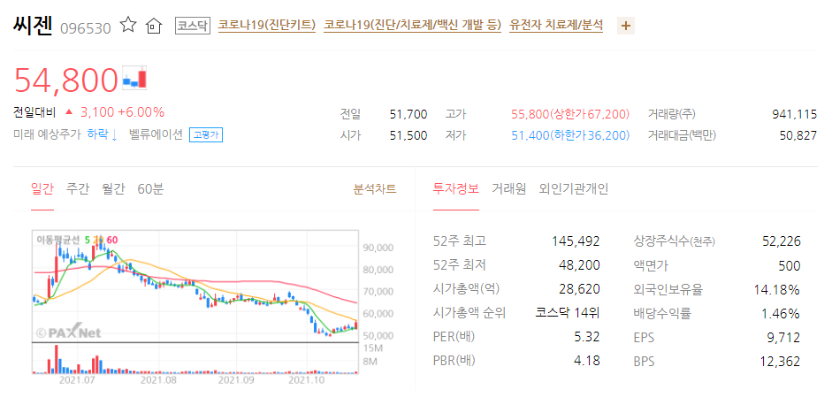Click the 시가 value 51,500
This screenshot has height=405, width=832.
(x=408, y=135)
